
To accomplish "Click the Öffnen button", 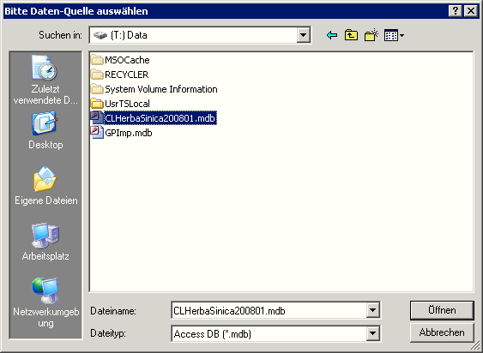I will click(442, 310).
